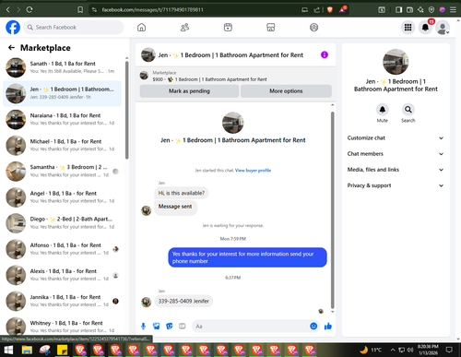Click the chat header listing title

[230, 55]
